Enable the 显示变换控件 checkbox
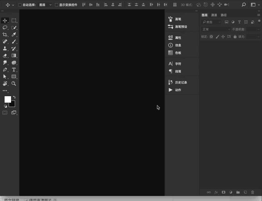Viewport: 262px width, 201px height. 56,5
